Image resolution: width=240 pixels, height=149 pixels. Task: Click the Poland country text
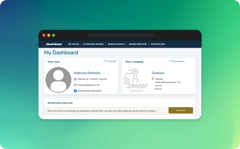coord(158,89)
